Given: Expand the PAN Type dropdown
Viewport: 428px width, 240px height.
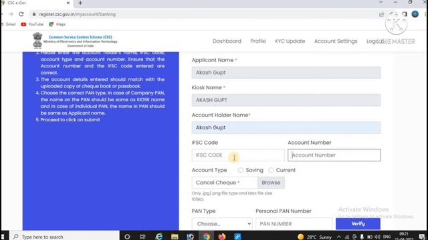Looking at the screenshot, I should (222, 224).
